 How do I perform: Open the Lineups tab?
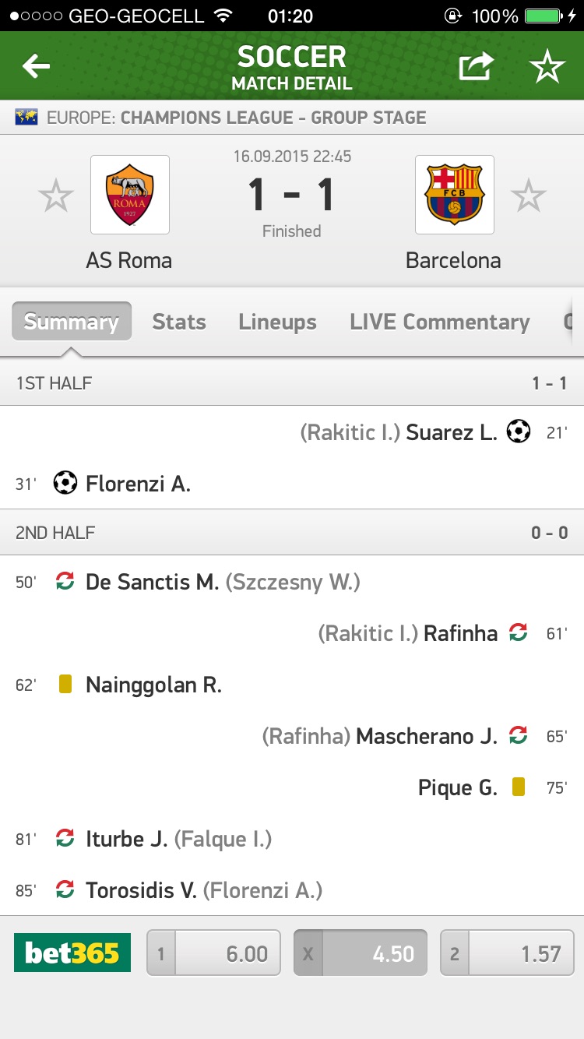pyautogui.click(x=277, y=322)
